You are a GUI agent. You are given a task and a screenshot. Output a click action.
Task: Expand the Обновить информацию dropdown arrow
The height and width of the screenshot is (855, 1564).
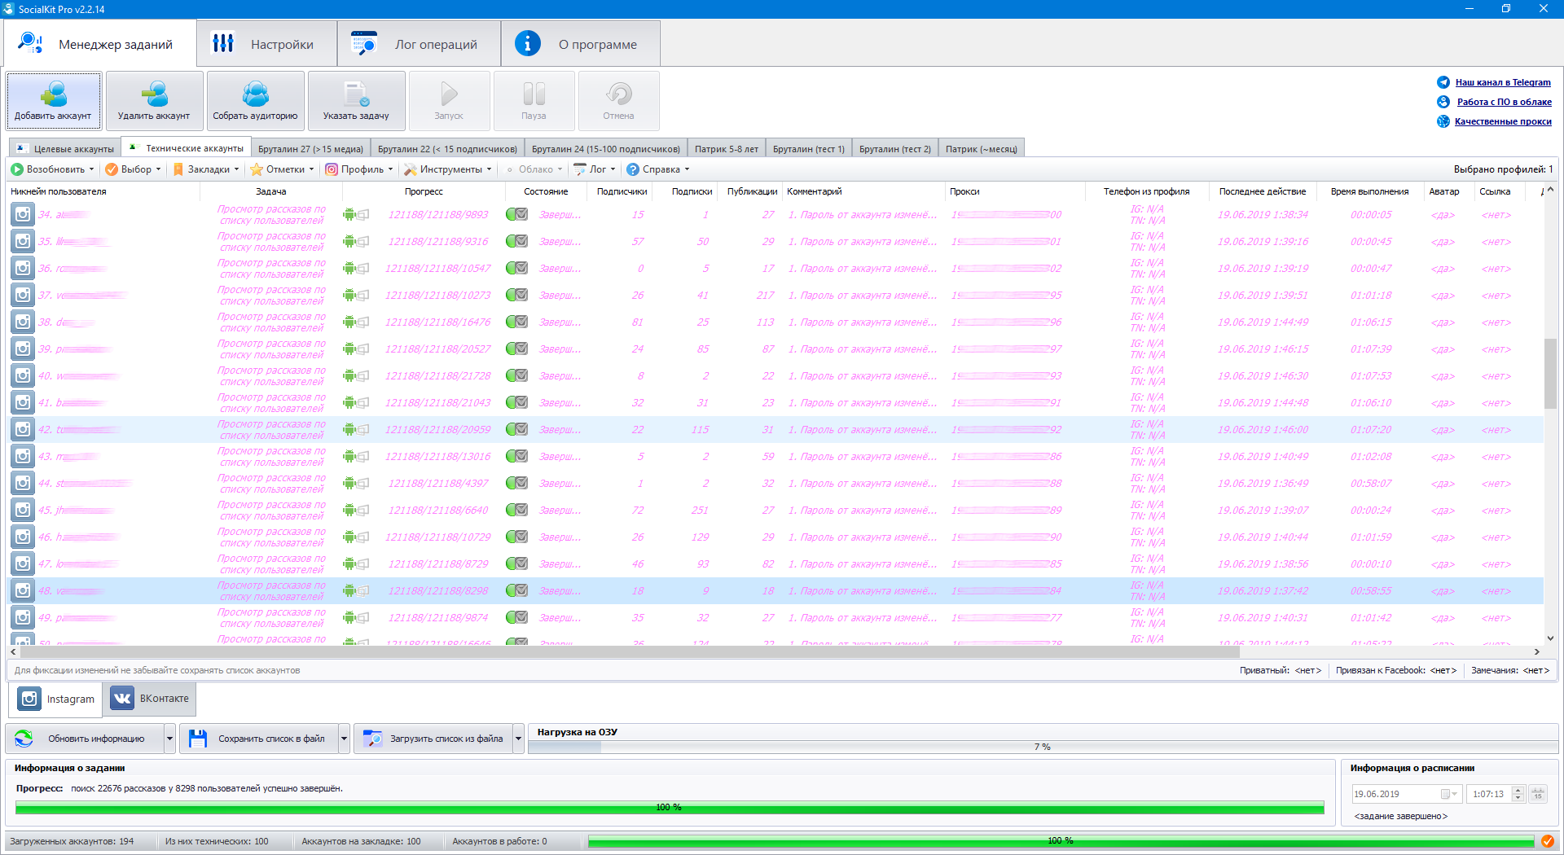[169, 739]
